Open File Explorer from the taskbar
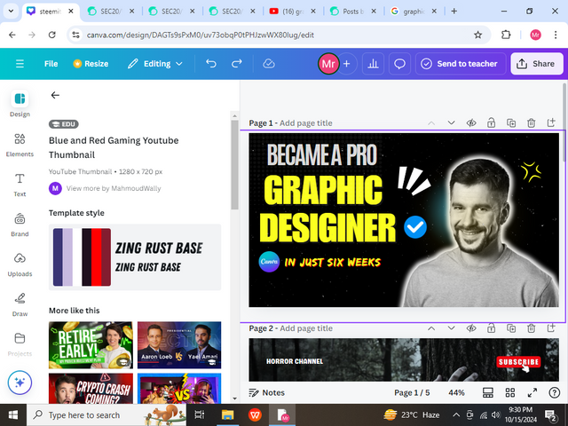 point(228,415)
